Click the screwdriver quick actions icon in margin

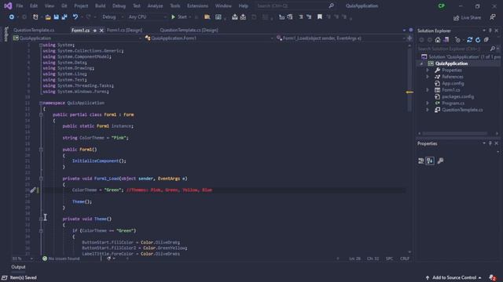pyautogui.click(x=33, y=190)
